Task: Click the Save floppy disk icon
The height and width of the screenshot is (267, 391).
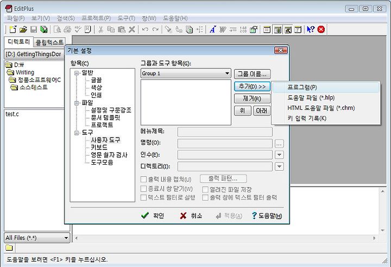Action: coord(34,29)
